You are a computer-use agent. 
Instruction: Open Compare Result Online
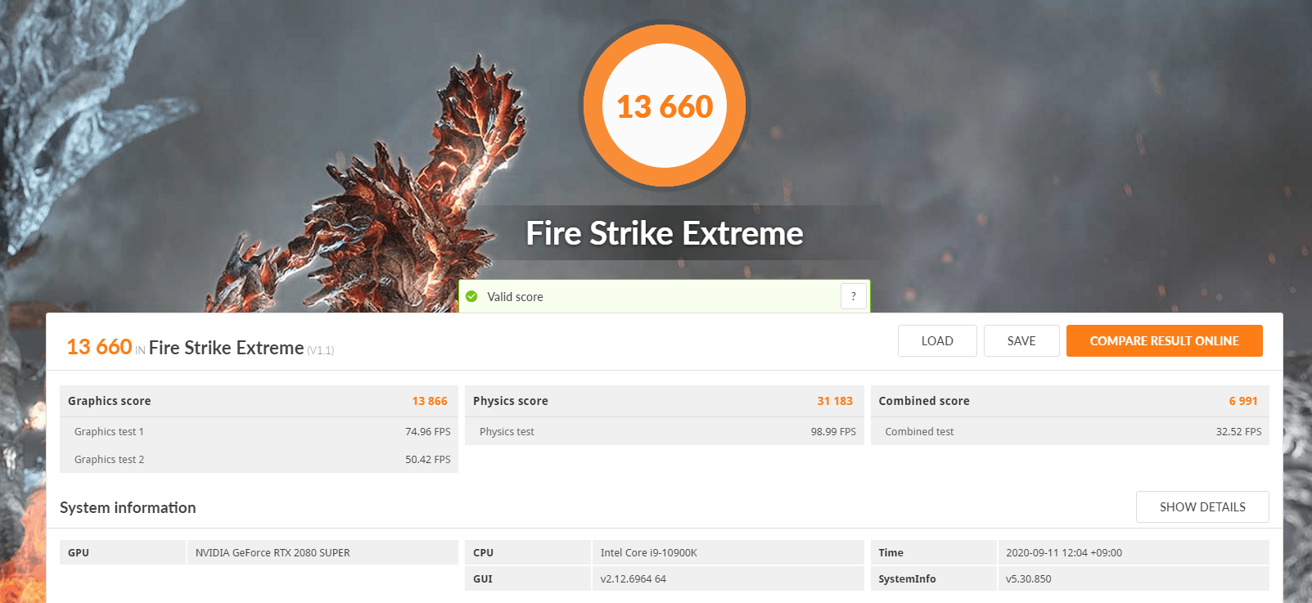1164,341
